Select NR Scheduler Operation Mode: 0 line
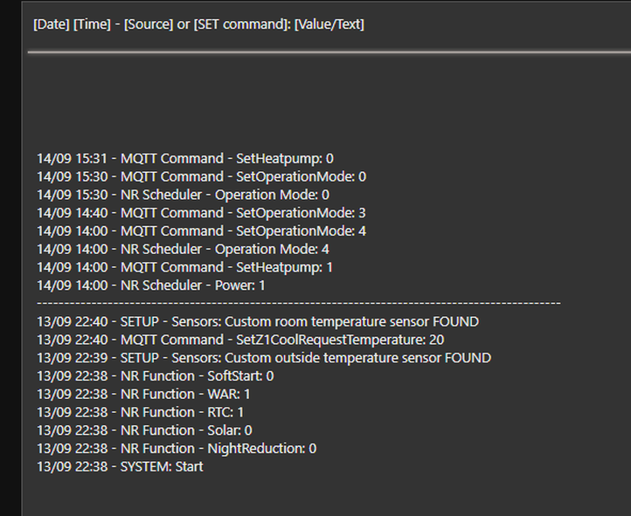The height and width of the screenshot is (516, 631). coord(183,195)
